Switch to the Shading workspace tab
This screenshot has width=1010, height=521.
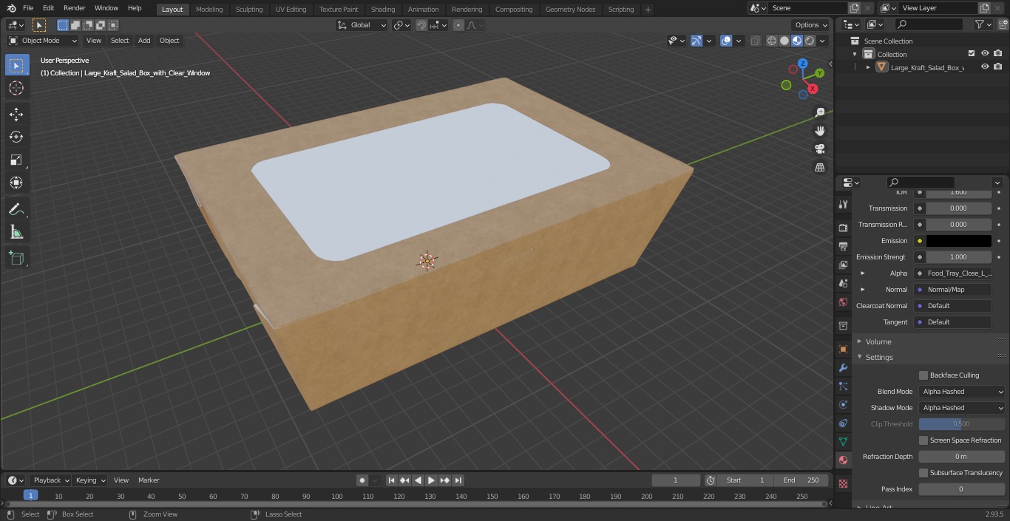coord(383,9)
